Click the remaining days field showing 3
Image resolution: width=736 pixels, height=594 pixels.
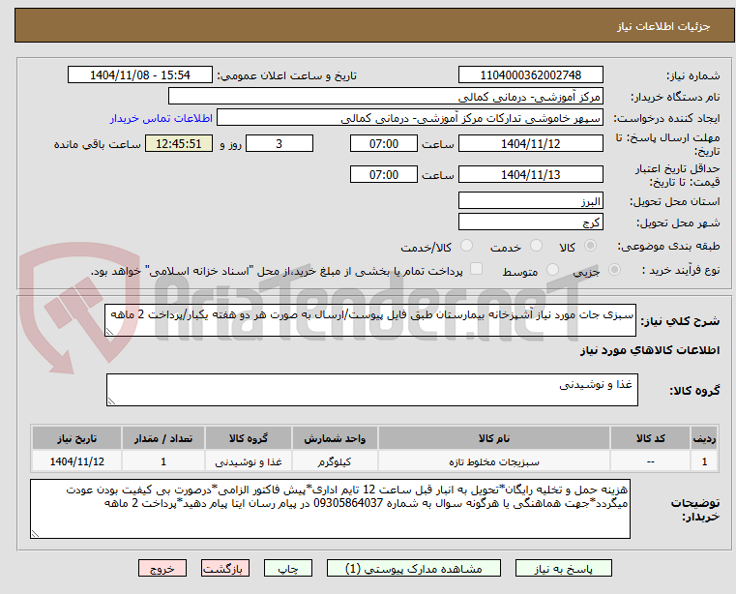(x=280, y=144)
